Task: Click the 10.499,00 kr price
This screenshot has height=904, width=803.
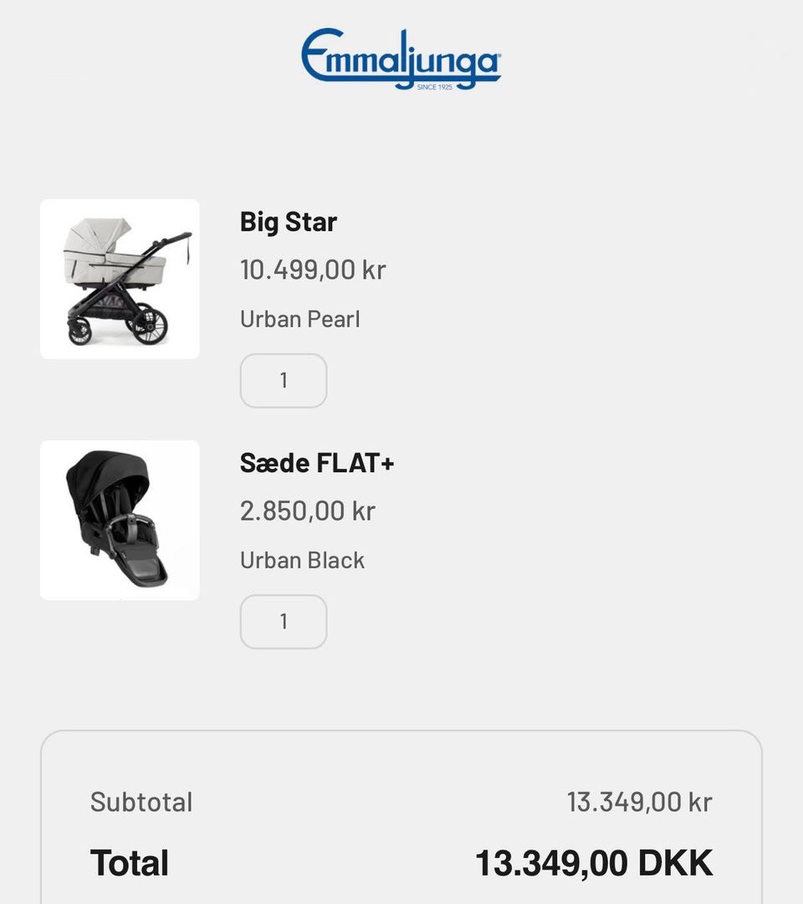Action: click(313, 270)
